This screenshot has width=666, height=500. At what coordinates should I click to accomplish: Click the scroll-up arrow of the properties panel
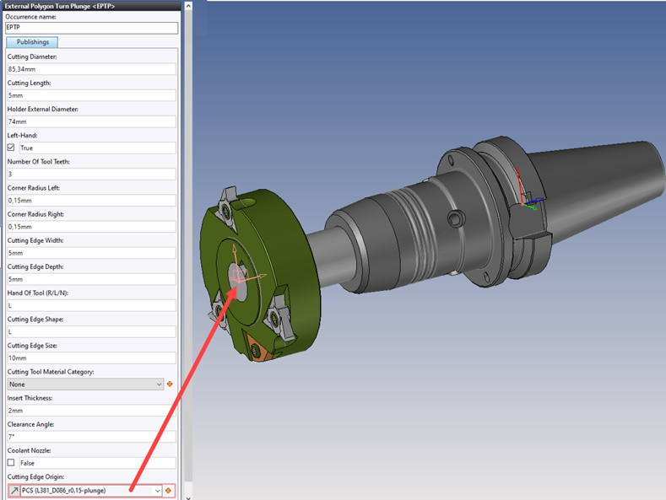pos(188,6)
